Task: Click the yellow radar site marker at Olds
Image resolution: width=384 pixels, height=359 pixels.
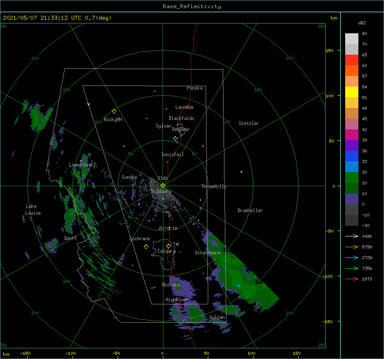Action: (x=163, y=186)
